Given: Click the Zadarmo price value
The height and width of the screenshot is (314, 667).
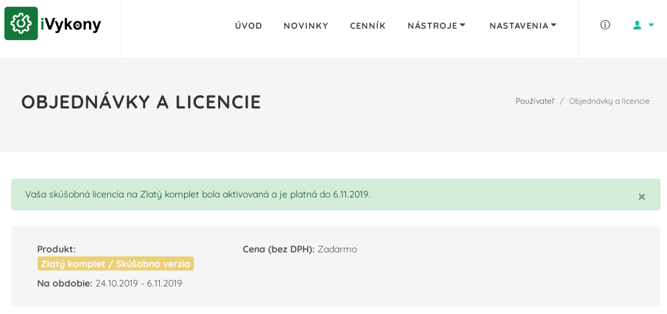Looking at the screenshot, I should point(337,249).
